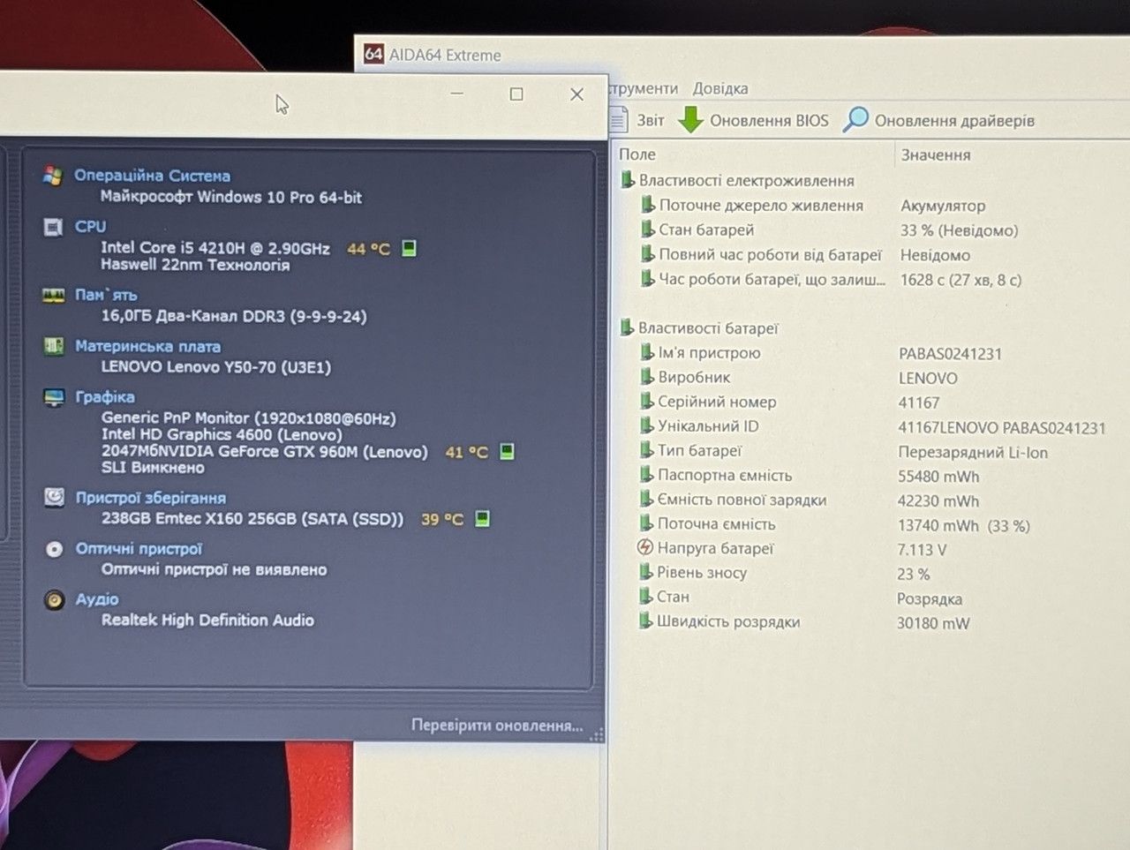Click the text Realtek High Definition Audio
The image size is (1130, 850).
(x=207, y=620)
